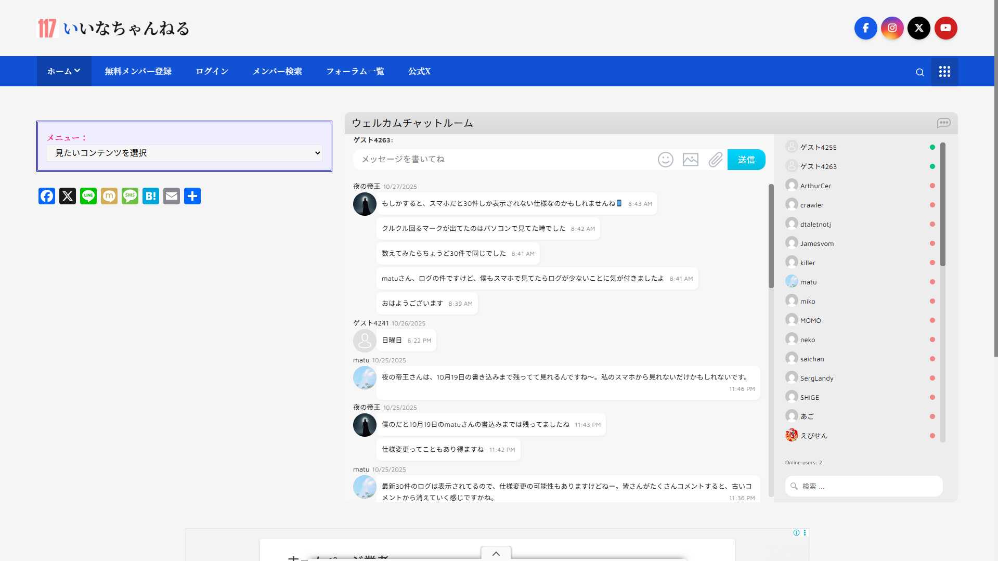Click the YouTube header icon
This screenshot has height=561, width=998.
(x=945, y=28)
